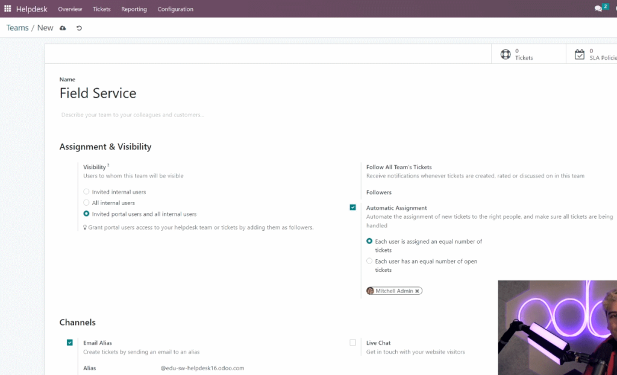Select equal number of open tickets option

click(x=369, y=261)
